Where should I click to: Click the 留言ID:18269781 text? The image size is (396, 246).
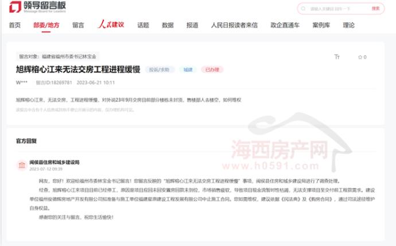click(54, 82)
